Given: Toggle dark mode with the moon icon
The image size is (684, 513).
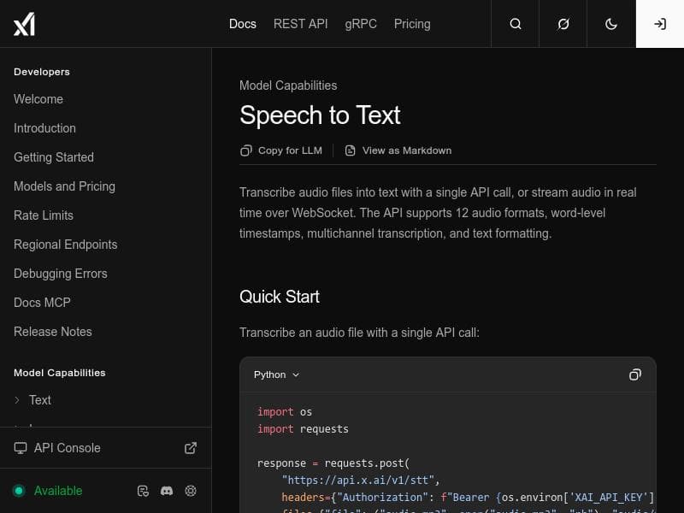Looking at the screenshot, I should 610,24.
